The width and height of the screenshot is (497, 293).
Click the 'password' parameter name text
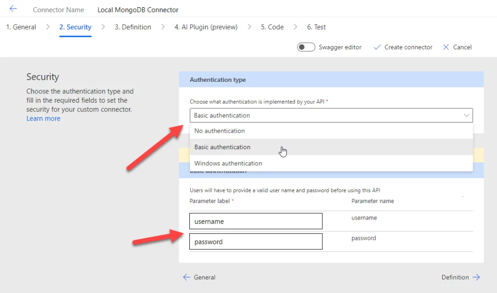(364, 238)
